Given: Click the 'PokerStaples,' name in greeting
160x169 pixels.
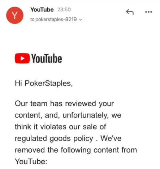Looking at the screenshot, I should 49,84.
